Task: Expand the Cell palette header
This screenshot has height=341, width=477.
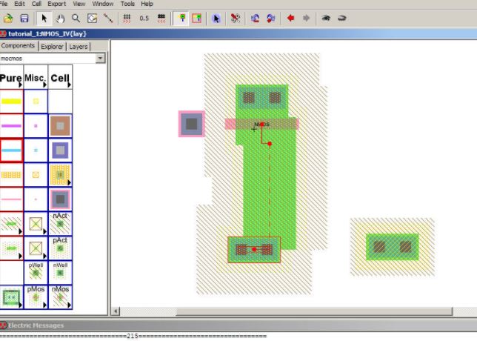Action: click(60, 78)
